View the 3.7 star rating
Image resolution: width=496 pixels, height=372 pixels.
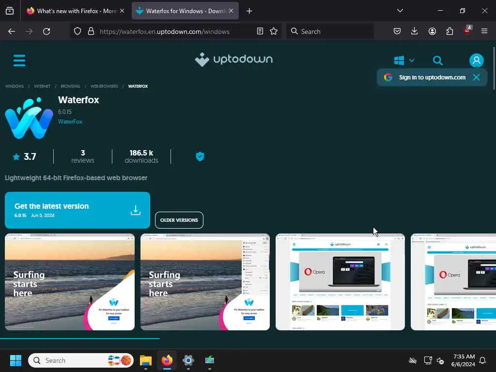point(25,156)
